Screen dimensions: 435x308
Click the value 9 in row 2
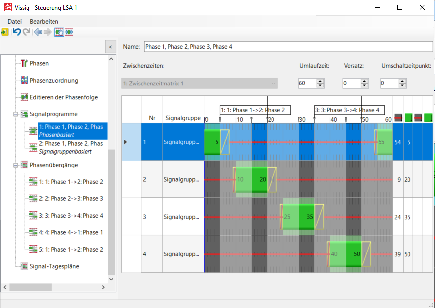coord(399,180)
